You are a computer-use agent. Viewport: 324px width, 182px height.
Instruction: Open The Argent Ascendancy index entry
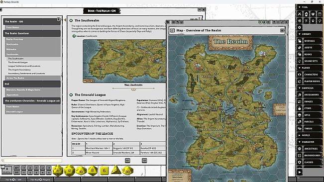pos(19,70)
